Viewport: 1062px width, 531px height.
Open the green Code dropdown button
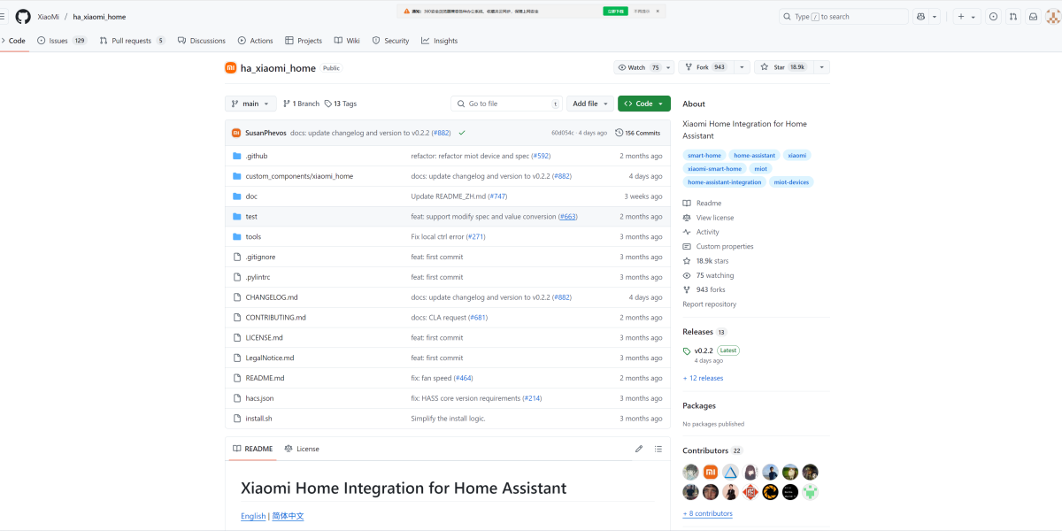pos(644,104)
